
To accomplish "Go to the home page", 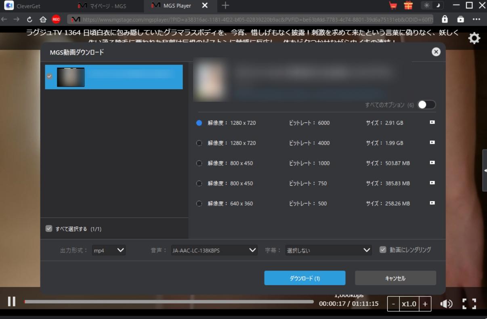I will (x=43, y=19).
